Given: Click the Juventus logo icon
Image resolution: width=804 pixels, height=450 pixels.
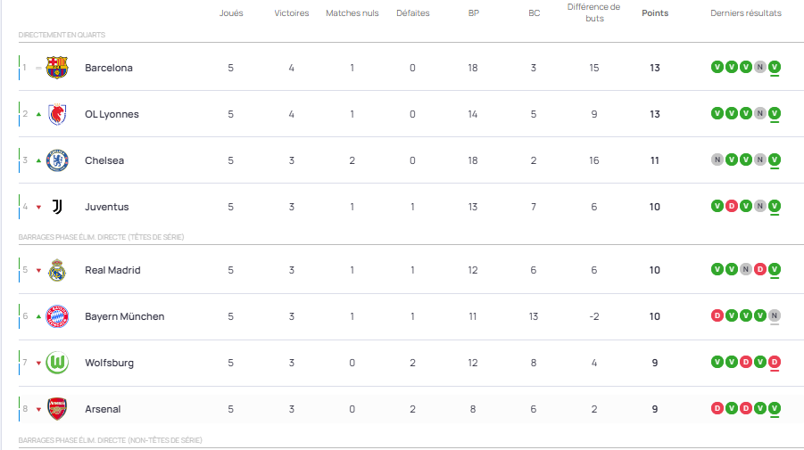Looking at the screenshot, I should [57, 207].
